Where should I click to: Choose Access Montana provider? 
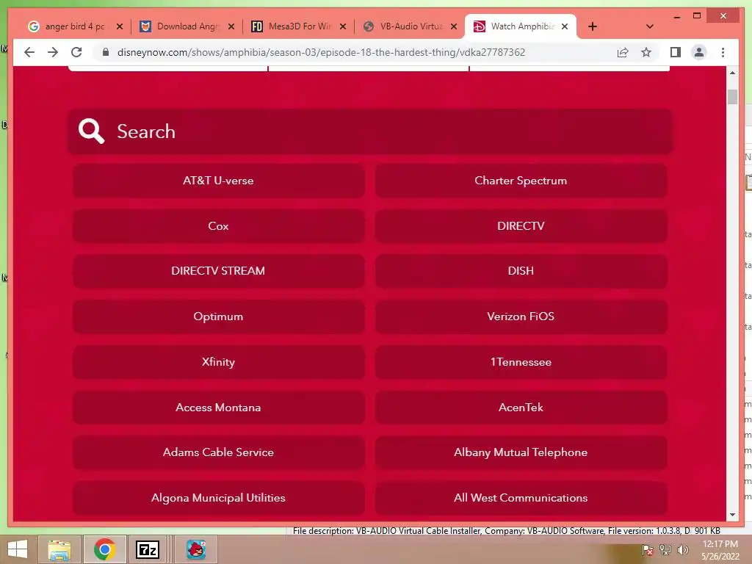pyautogui.click(x=219, y=407)
